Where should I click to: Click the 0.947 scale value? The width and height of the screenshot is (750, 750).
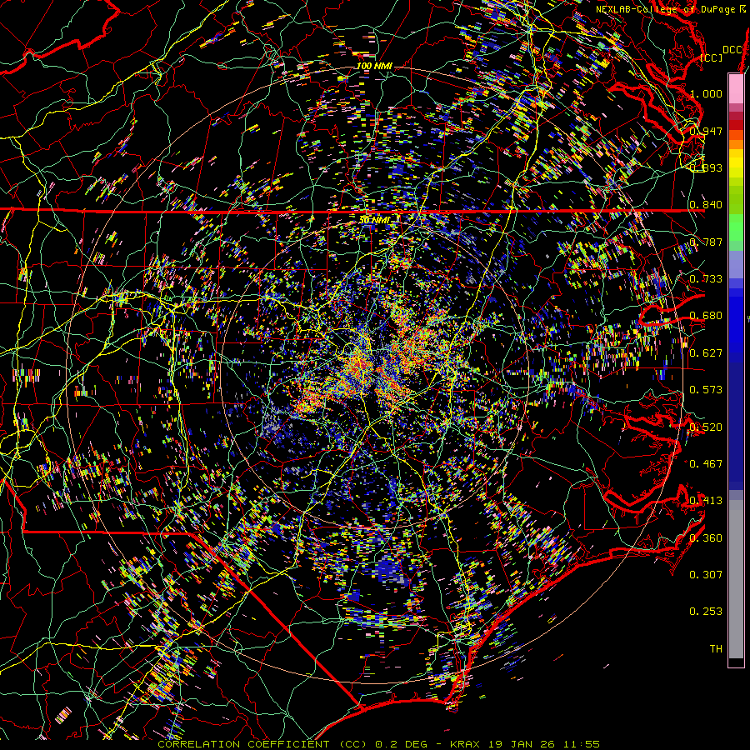pos(706,131)
